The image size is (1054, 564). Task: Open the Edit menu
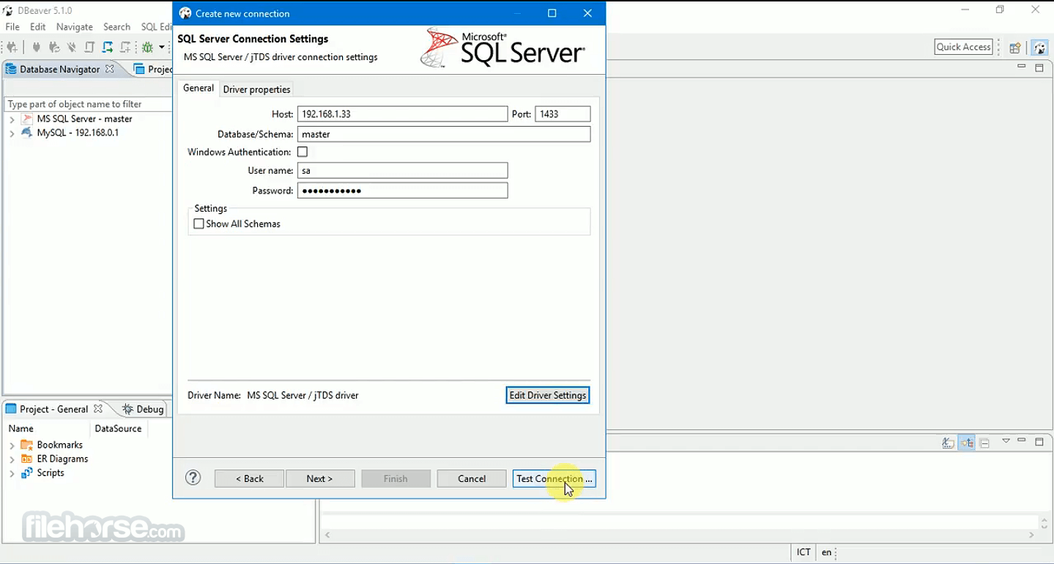coord(38,27)
